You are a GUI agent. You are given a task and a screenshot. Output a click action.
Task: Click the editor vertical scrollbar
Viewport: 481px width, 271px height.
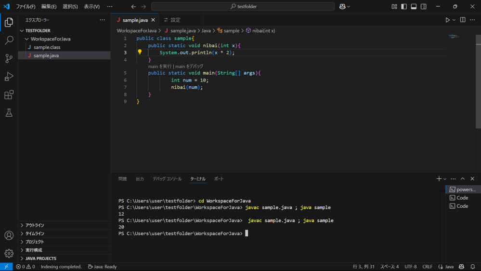point(478,81)
